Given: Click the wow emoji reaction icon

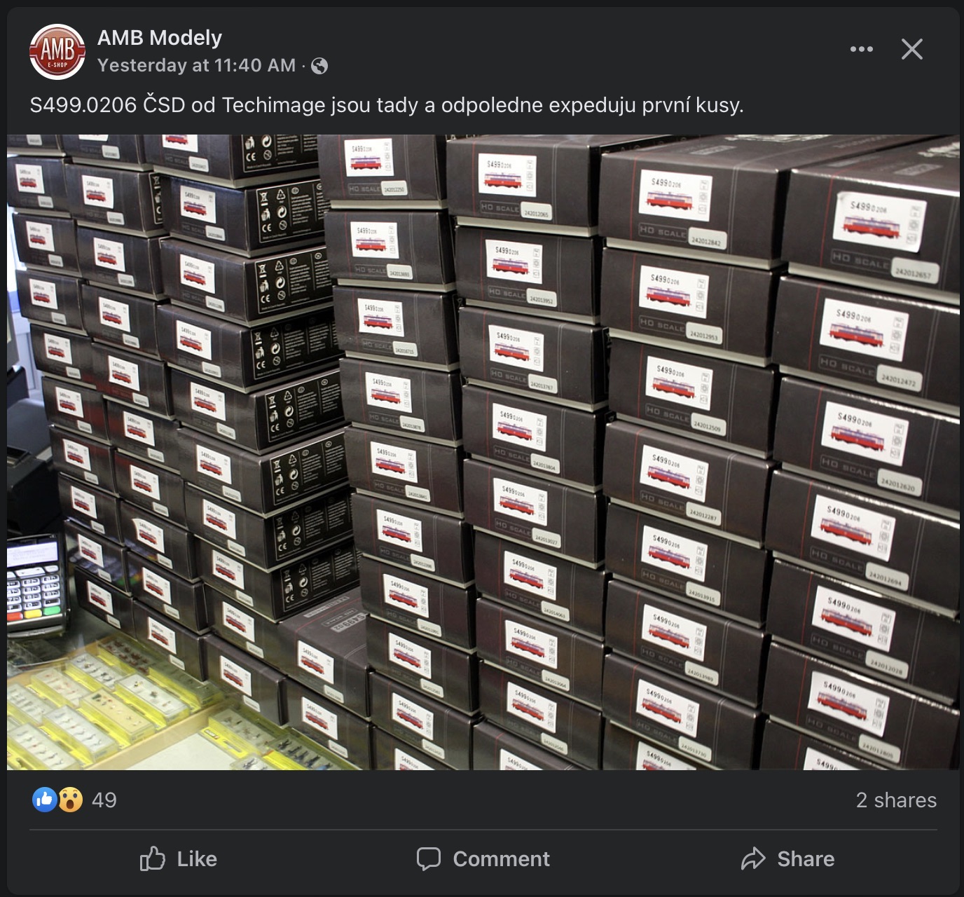Looking at the screenshot, I should pos(70,800).
